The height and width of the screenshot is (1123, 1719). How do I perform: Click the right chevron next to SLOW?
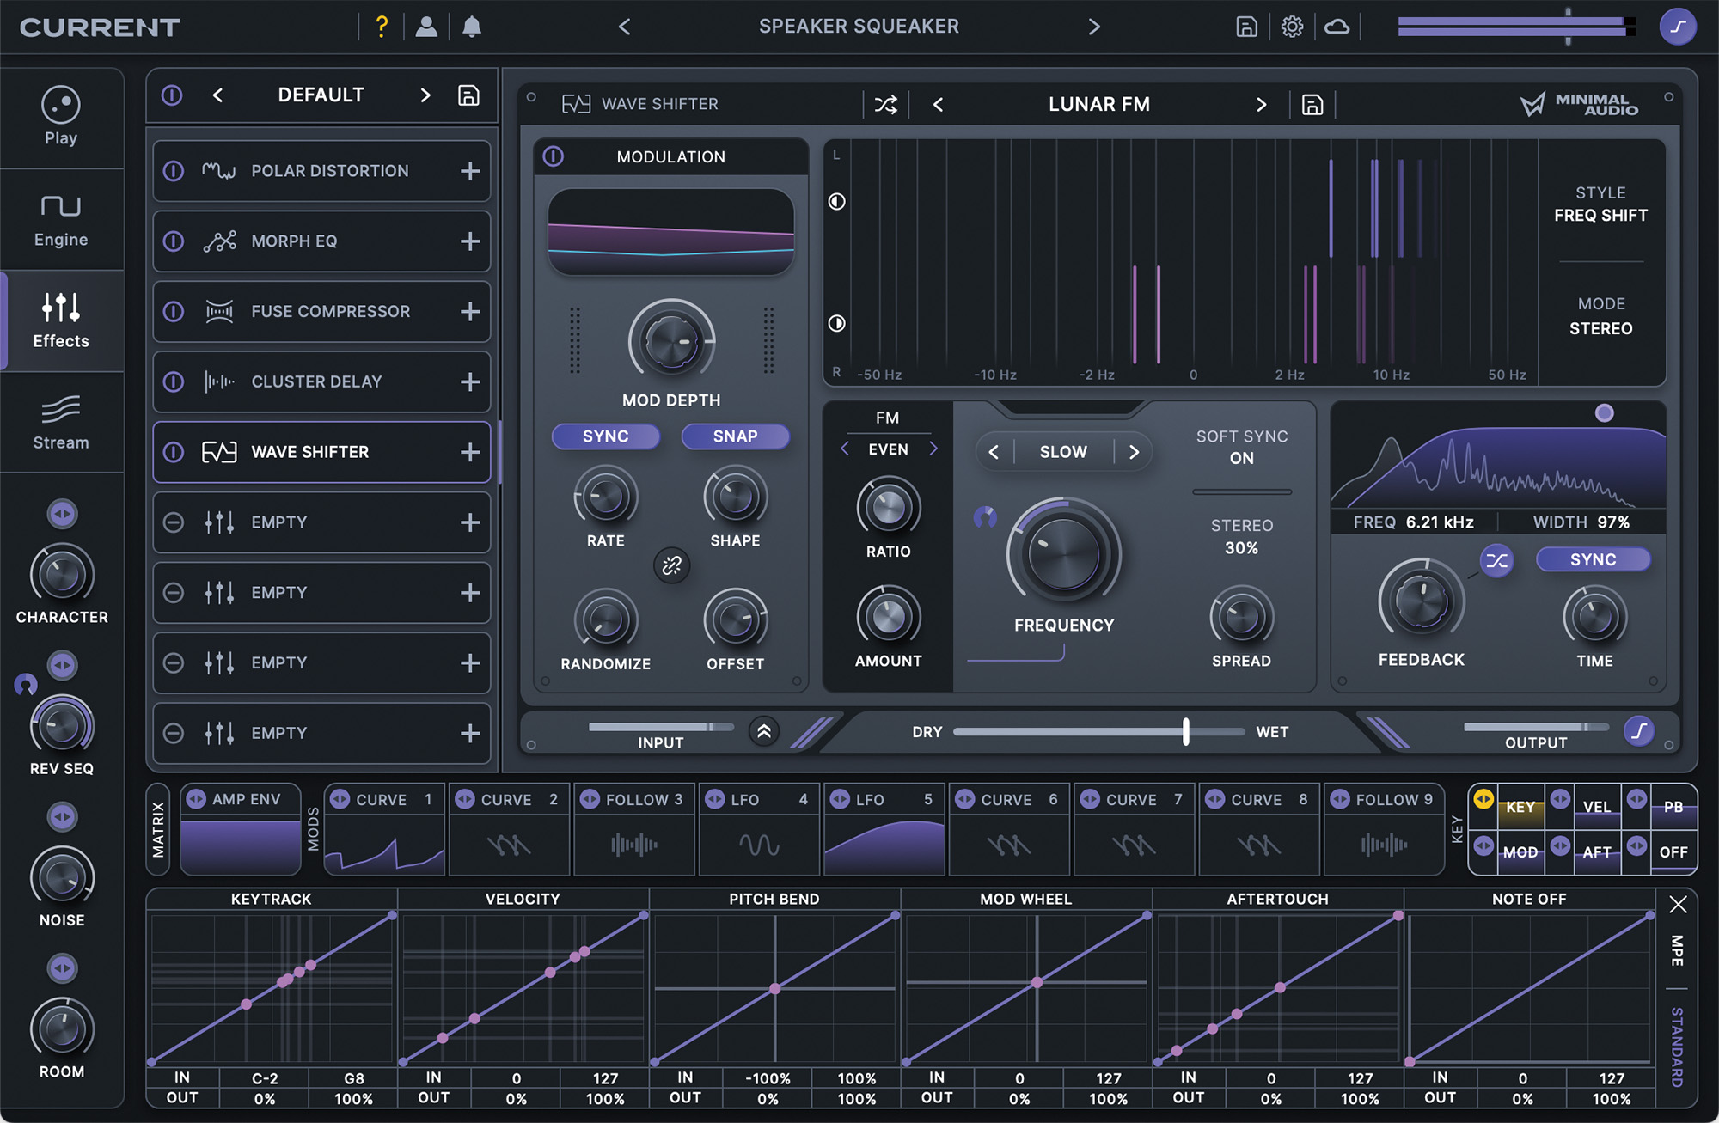(x=1134, y=452)
